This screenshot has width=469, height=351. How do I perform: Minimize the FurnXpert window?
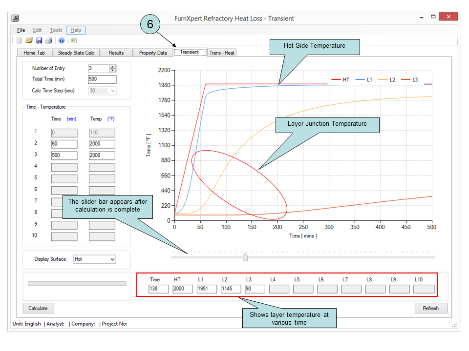[422, 17]
